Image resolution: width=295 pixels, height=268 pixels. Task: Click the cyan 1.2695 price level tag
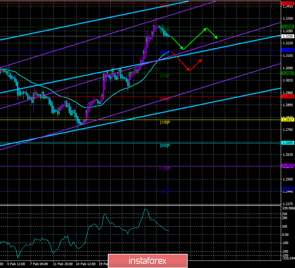click(288, 143)
